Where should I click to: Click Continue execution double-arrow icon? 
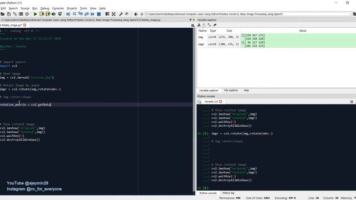coord(93,14)
